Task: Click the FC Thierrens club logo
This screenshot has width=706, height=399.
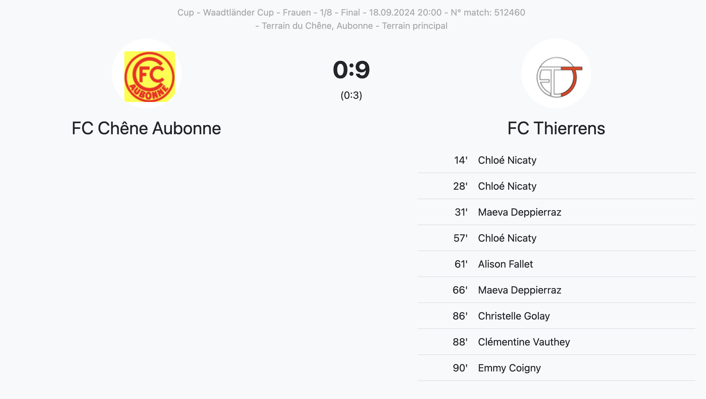Action: [556, 73]
